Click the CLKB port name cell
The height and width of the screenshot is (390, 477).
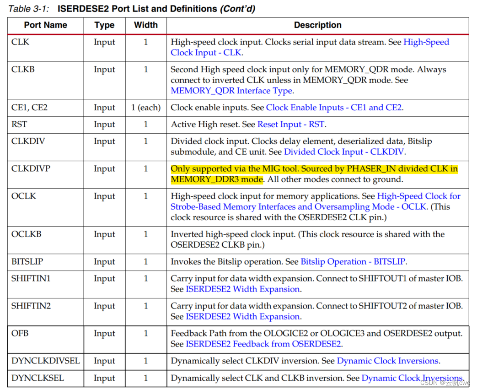[46, 81]
